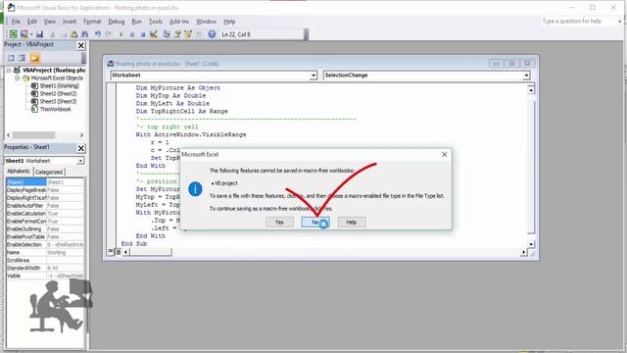Open the Window menu
The height and width of the screenshot is (353, 627).
pos(206,22)
